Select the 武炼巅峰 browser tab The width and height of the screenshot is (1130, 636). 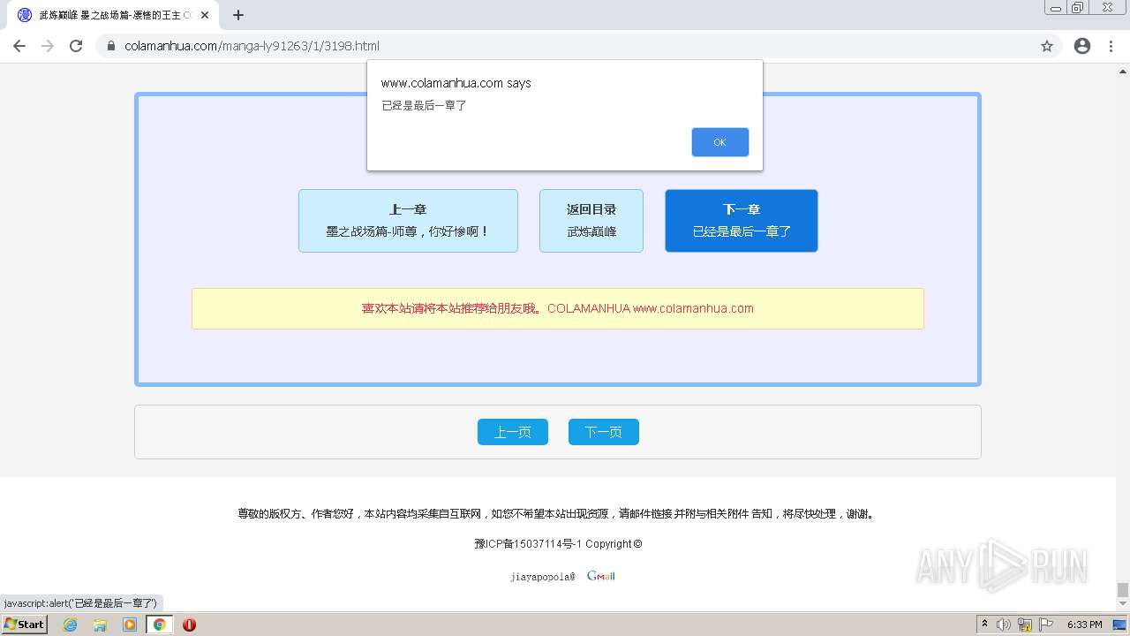tap(113, 15)
